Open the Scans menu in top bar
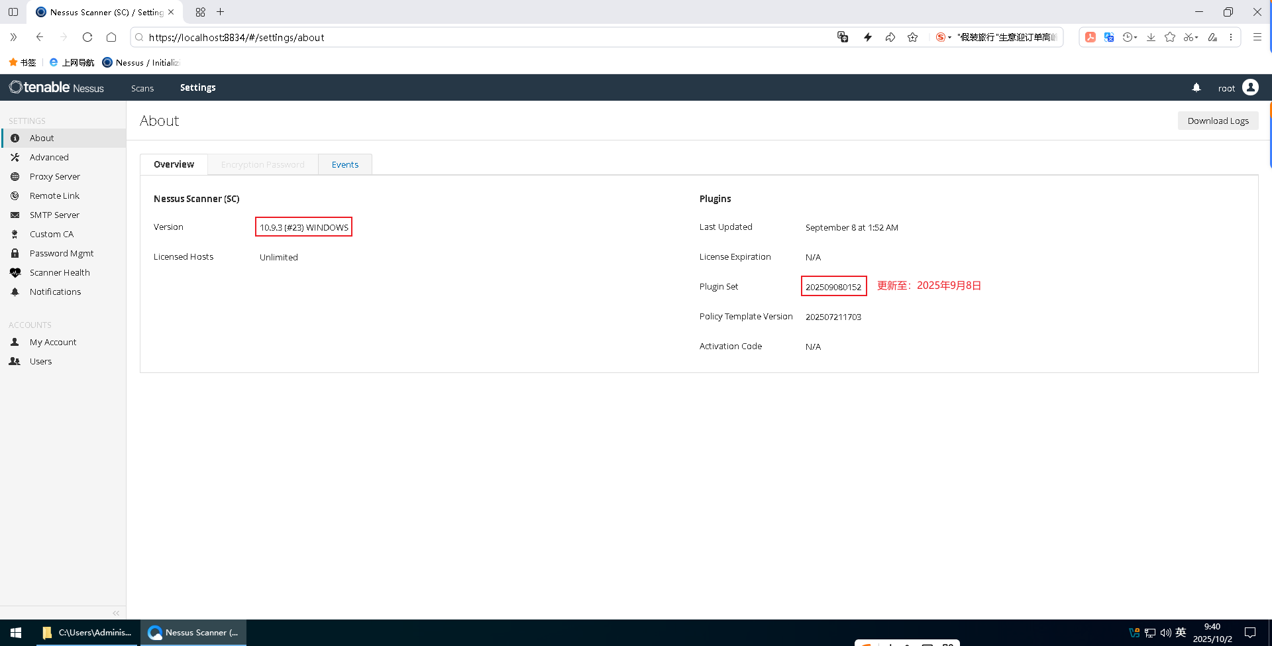 (x=142, y=88)
